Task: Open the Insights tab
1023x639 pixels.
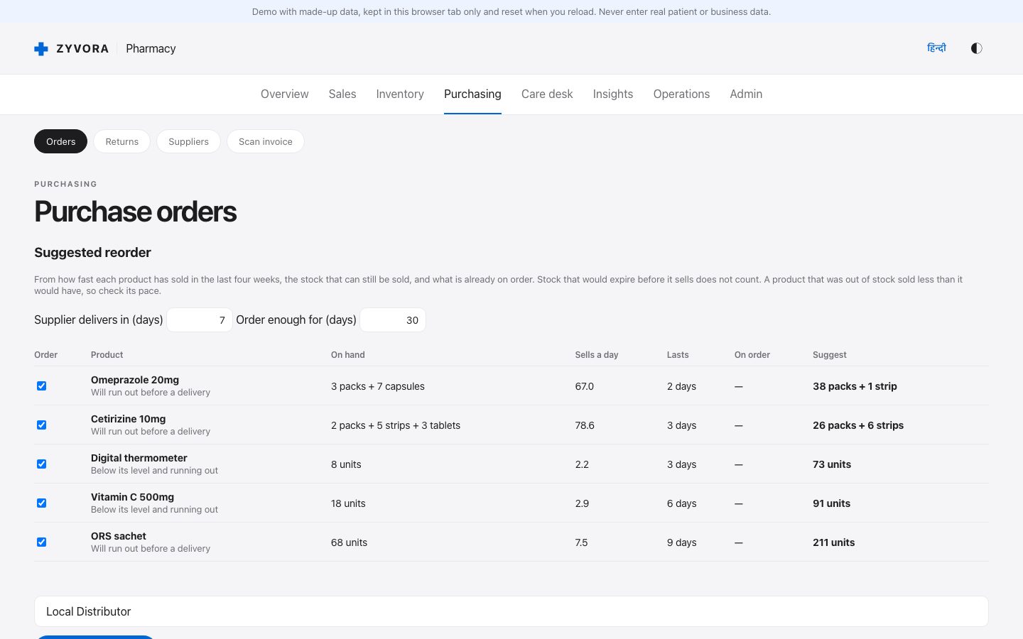Action: [x=613, y=94]
